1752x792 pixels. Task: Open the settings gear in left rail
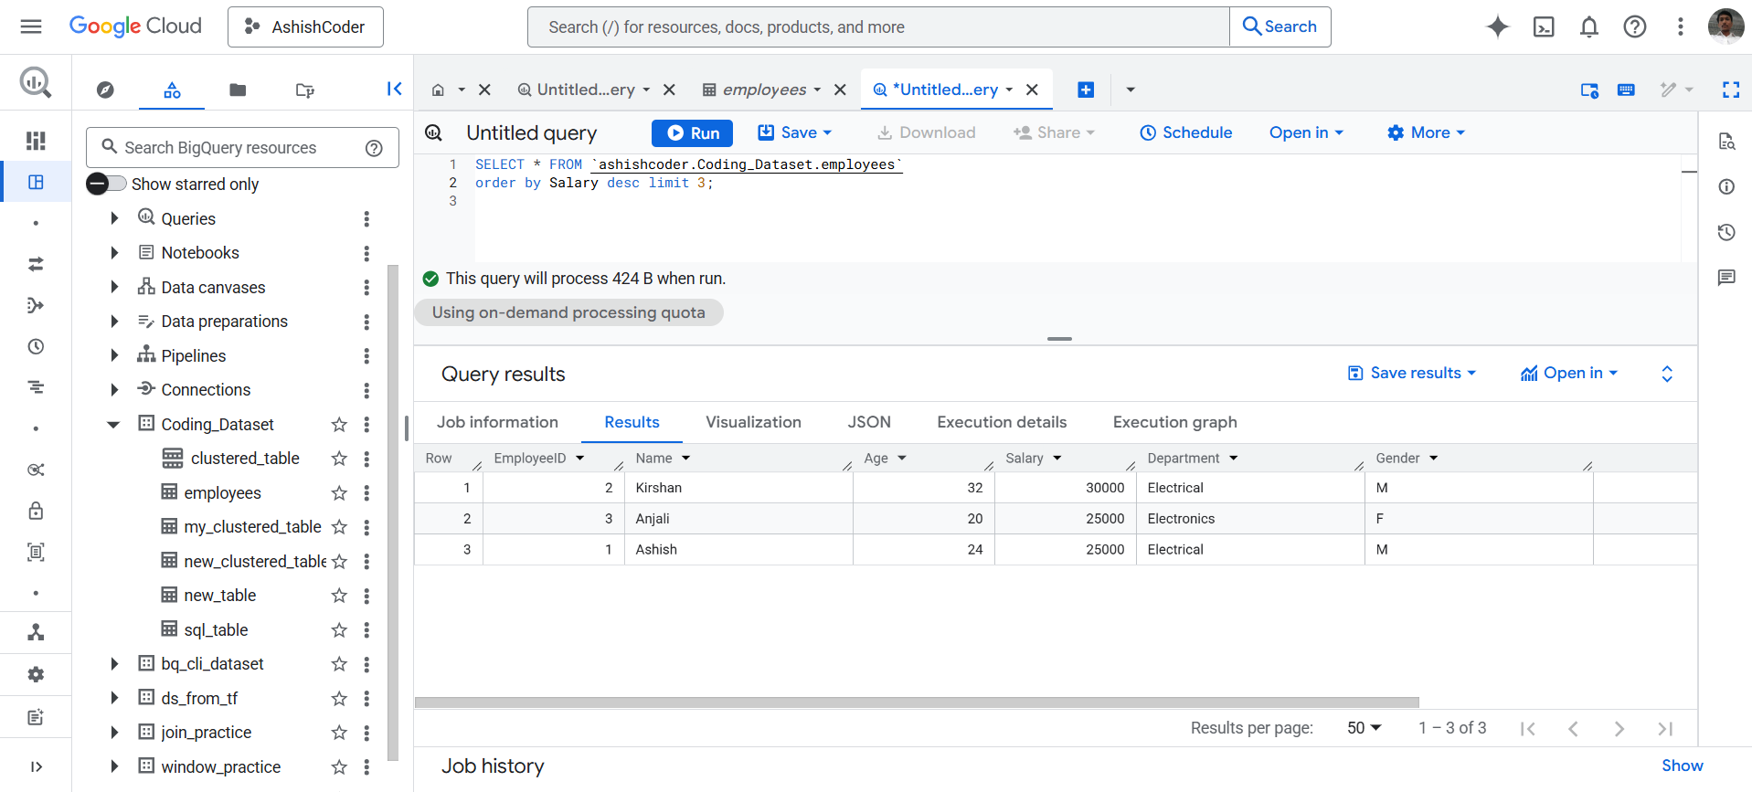point(36,674)
